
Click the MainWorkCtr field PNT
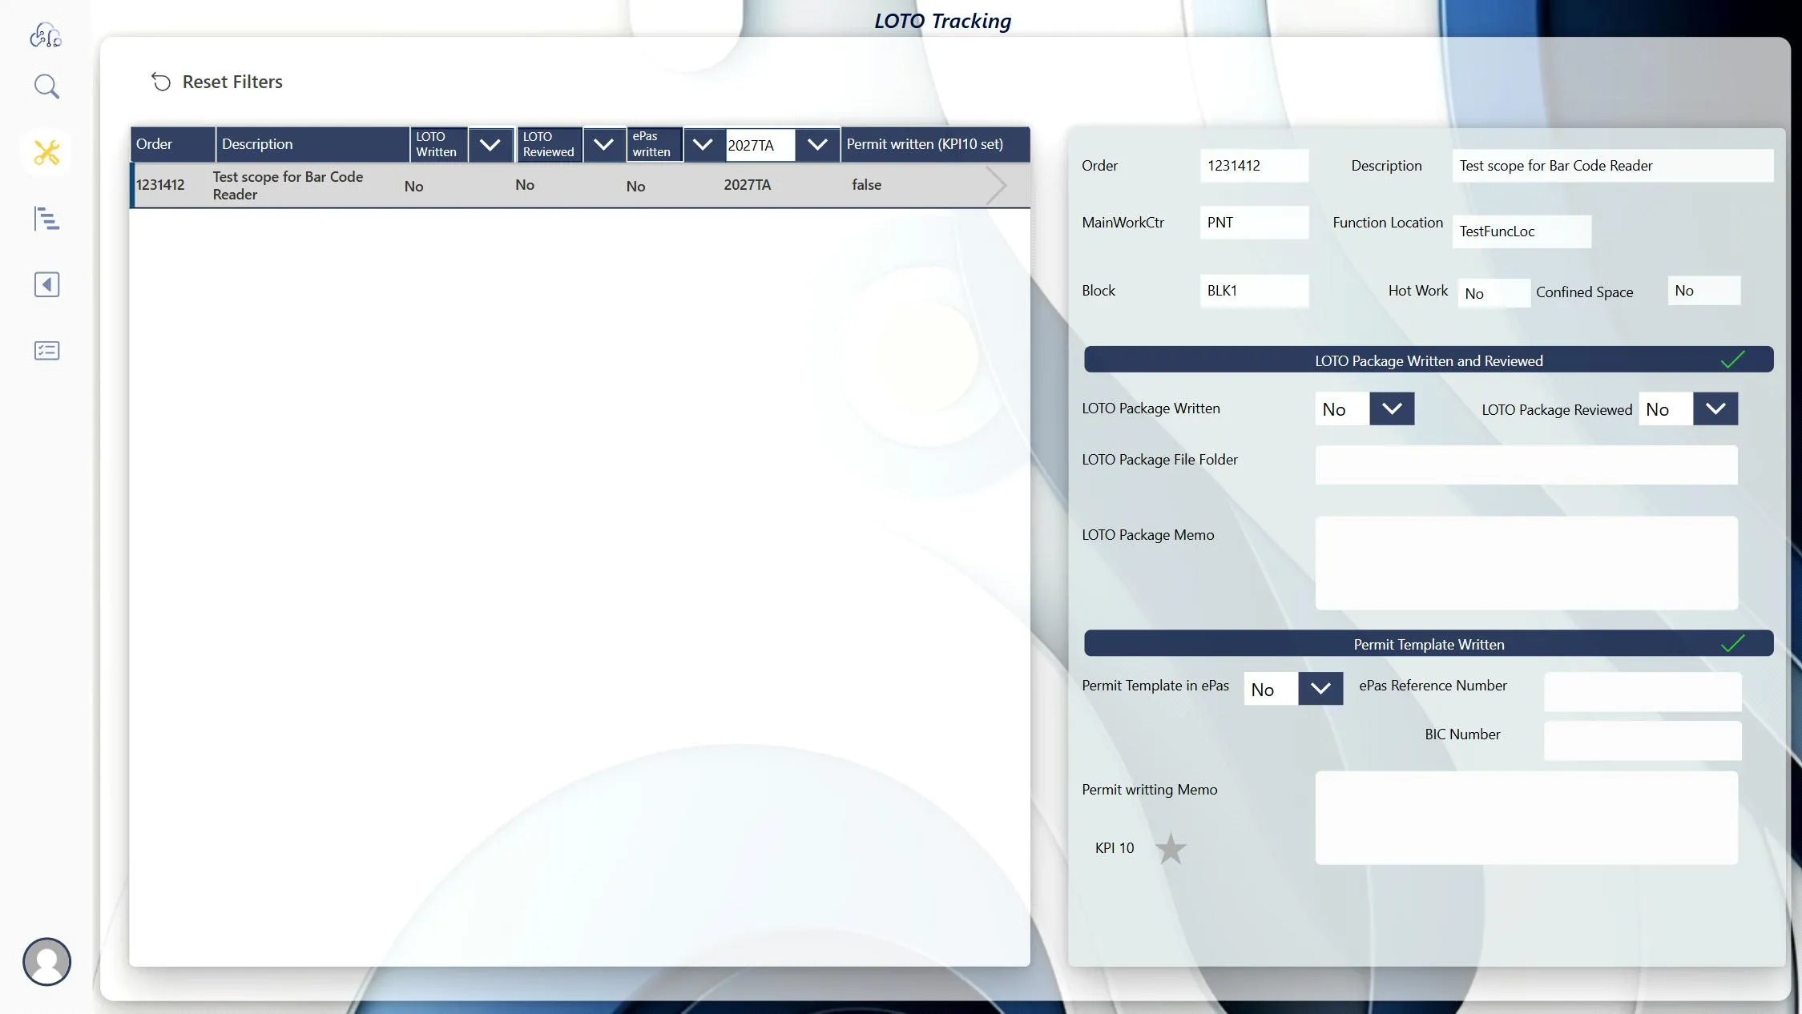point(1255,223)
